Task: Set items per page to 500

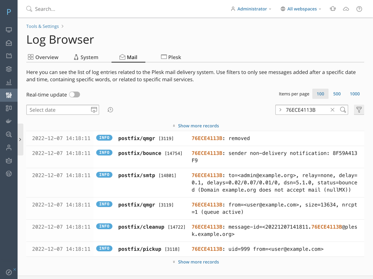Action: tap(337, 94)
